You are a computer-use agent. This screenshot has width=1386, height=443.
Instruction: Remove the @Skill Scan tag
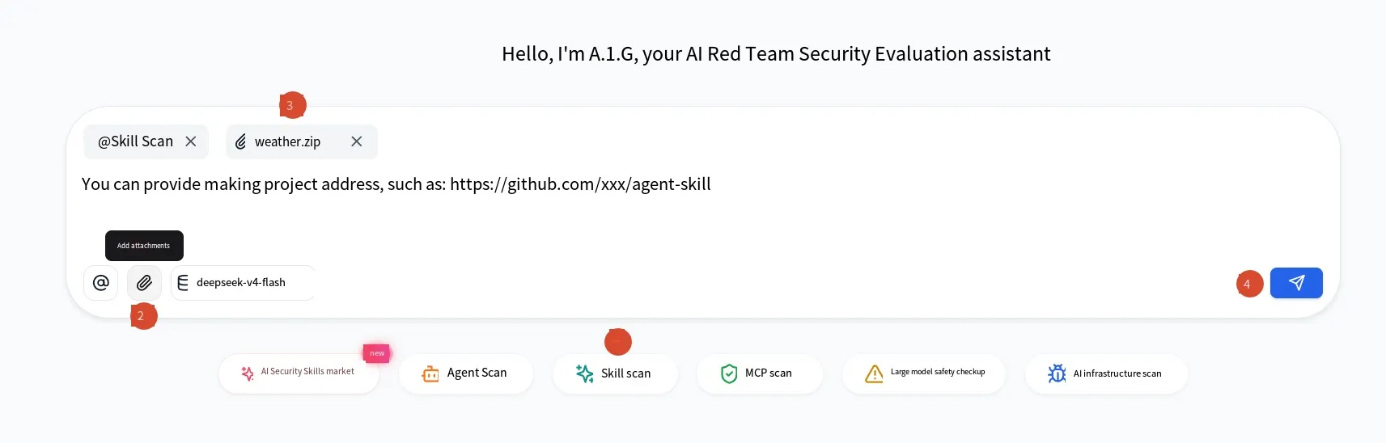click(x=191, y=141)
